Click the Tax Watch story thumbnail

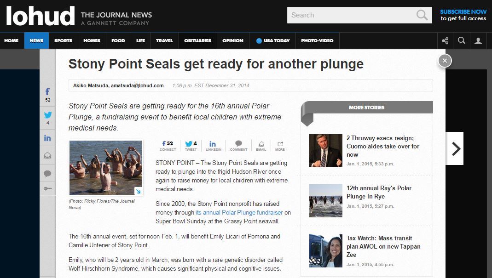click(326, 251)
